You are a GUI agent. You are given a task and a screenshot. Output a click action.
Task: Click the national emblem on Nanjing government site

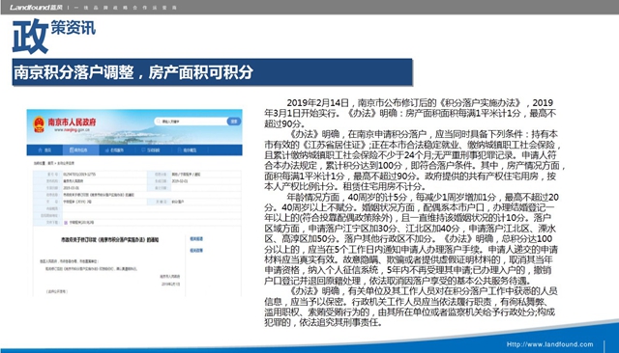(x=39, y=124)
